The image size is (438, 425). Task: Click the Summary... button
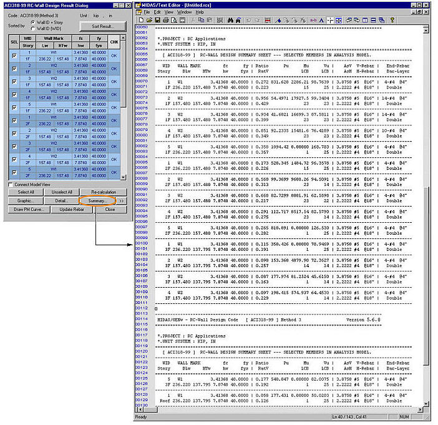97,201
